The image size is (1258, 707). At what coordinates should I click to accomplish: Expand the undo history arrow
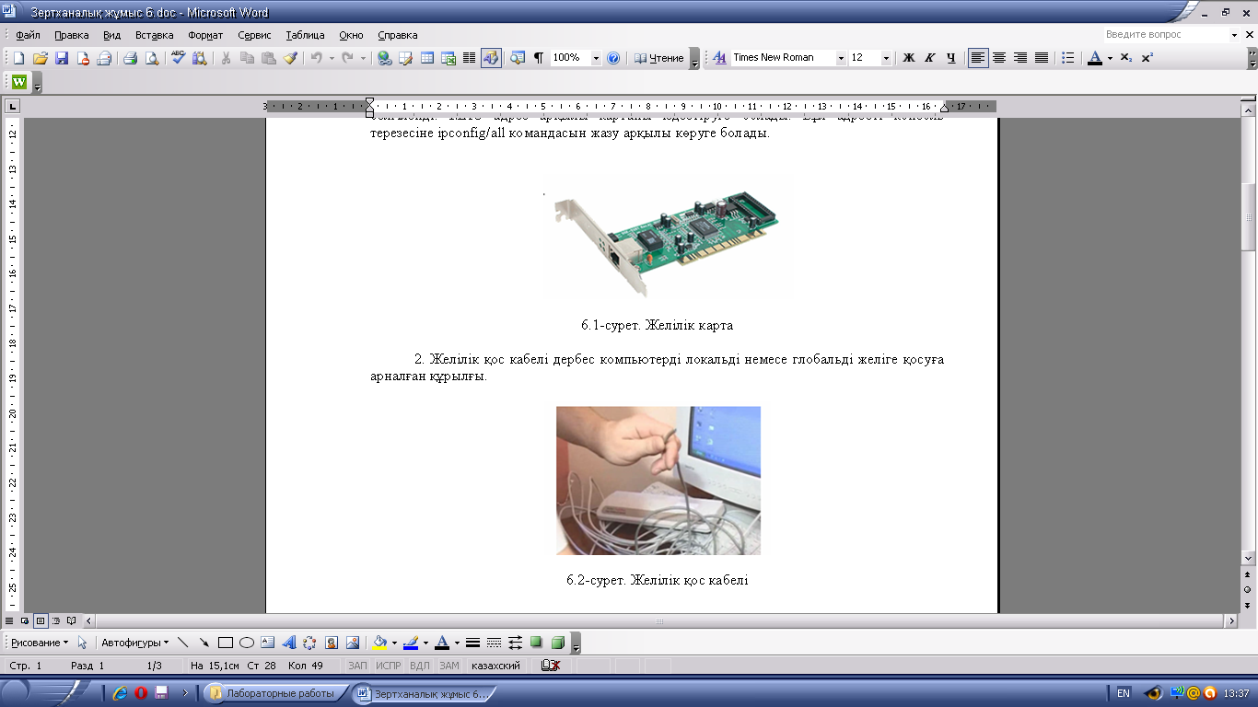point(332,58)
